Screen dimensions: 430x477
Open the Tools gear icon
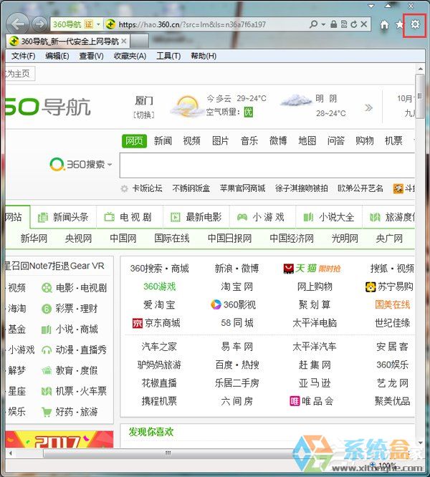click(x=415, y=24)
